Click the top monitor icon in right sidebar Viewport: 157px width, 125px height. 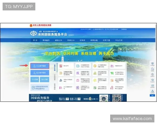point(152,64)
